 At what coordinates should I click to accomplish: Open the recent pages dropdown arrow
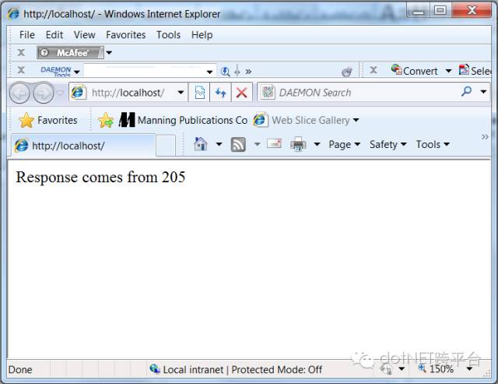tap(60, 93)
